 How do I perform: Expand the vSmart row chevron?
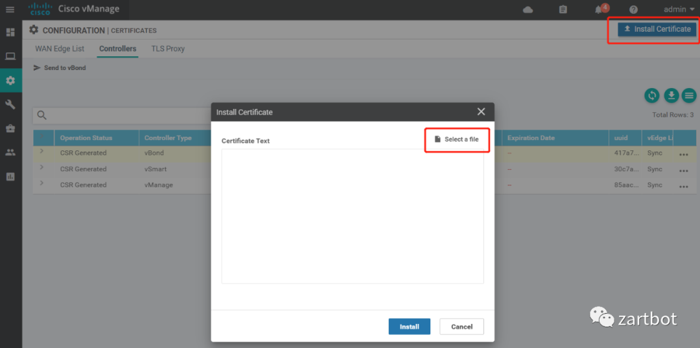pos(41,167)
